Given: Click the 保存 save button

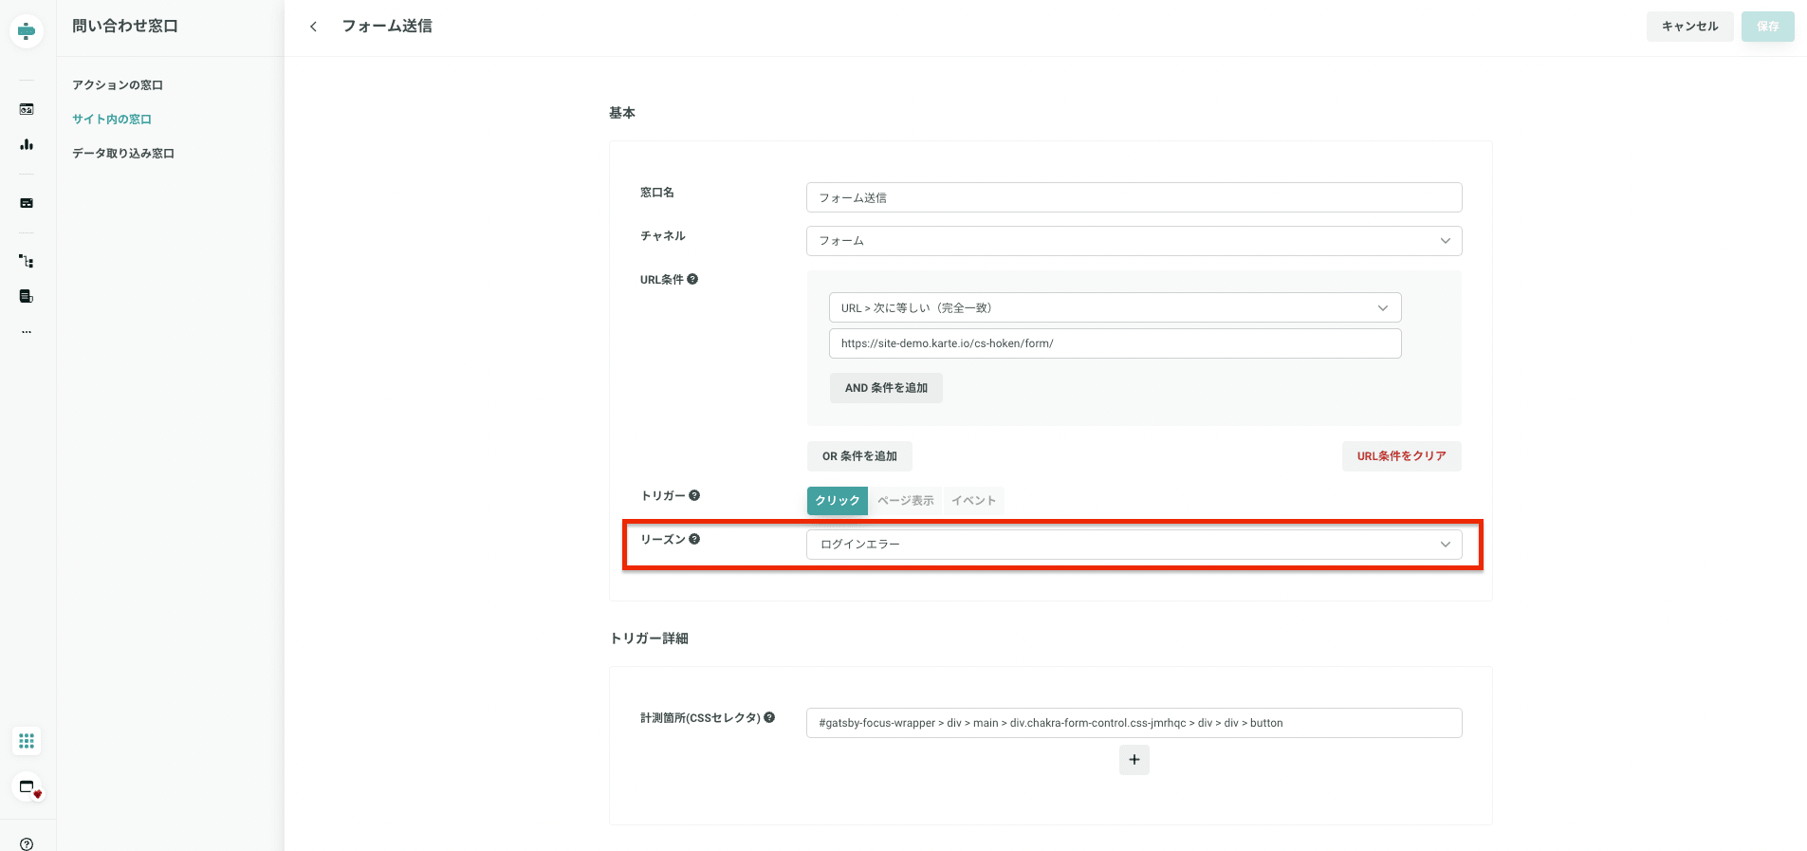Looking at the screenshot, I should (1768, 27).
